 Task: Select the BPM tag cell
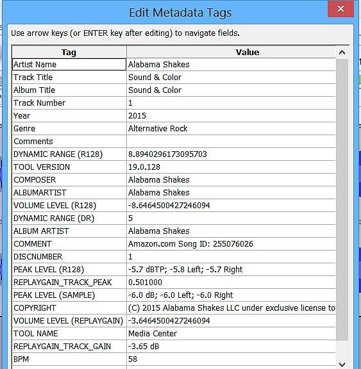point(69,359)
